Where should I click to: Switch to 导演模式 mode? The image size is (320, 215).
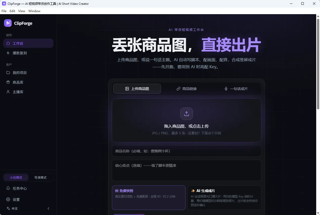[x=41, y=177]
